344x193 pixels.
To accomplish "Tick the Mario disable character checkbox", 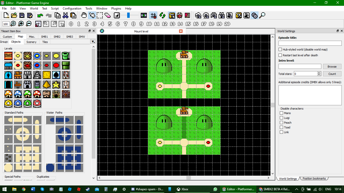I will point(281,113).
